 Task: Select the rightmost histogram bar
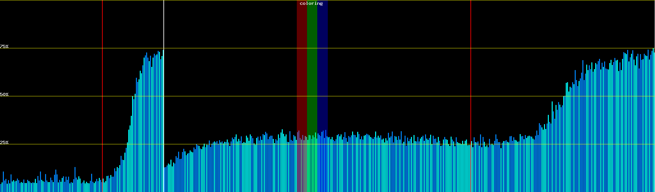(654, 128)
